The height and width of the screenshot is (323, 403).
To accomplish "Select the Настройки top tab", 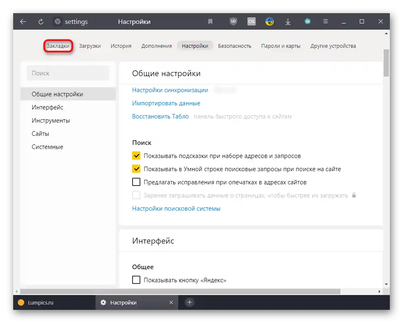I will click(195, 46).
